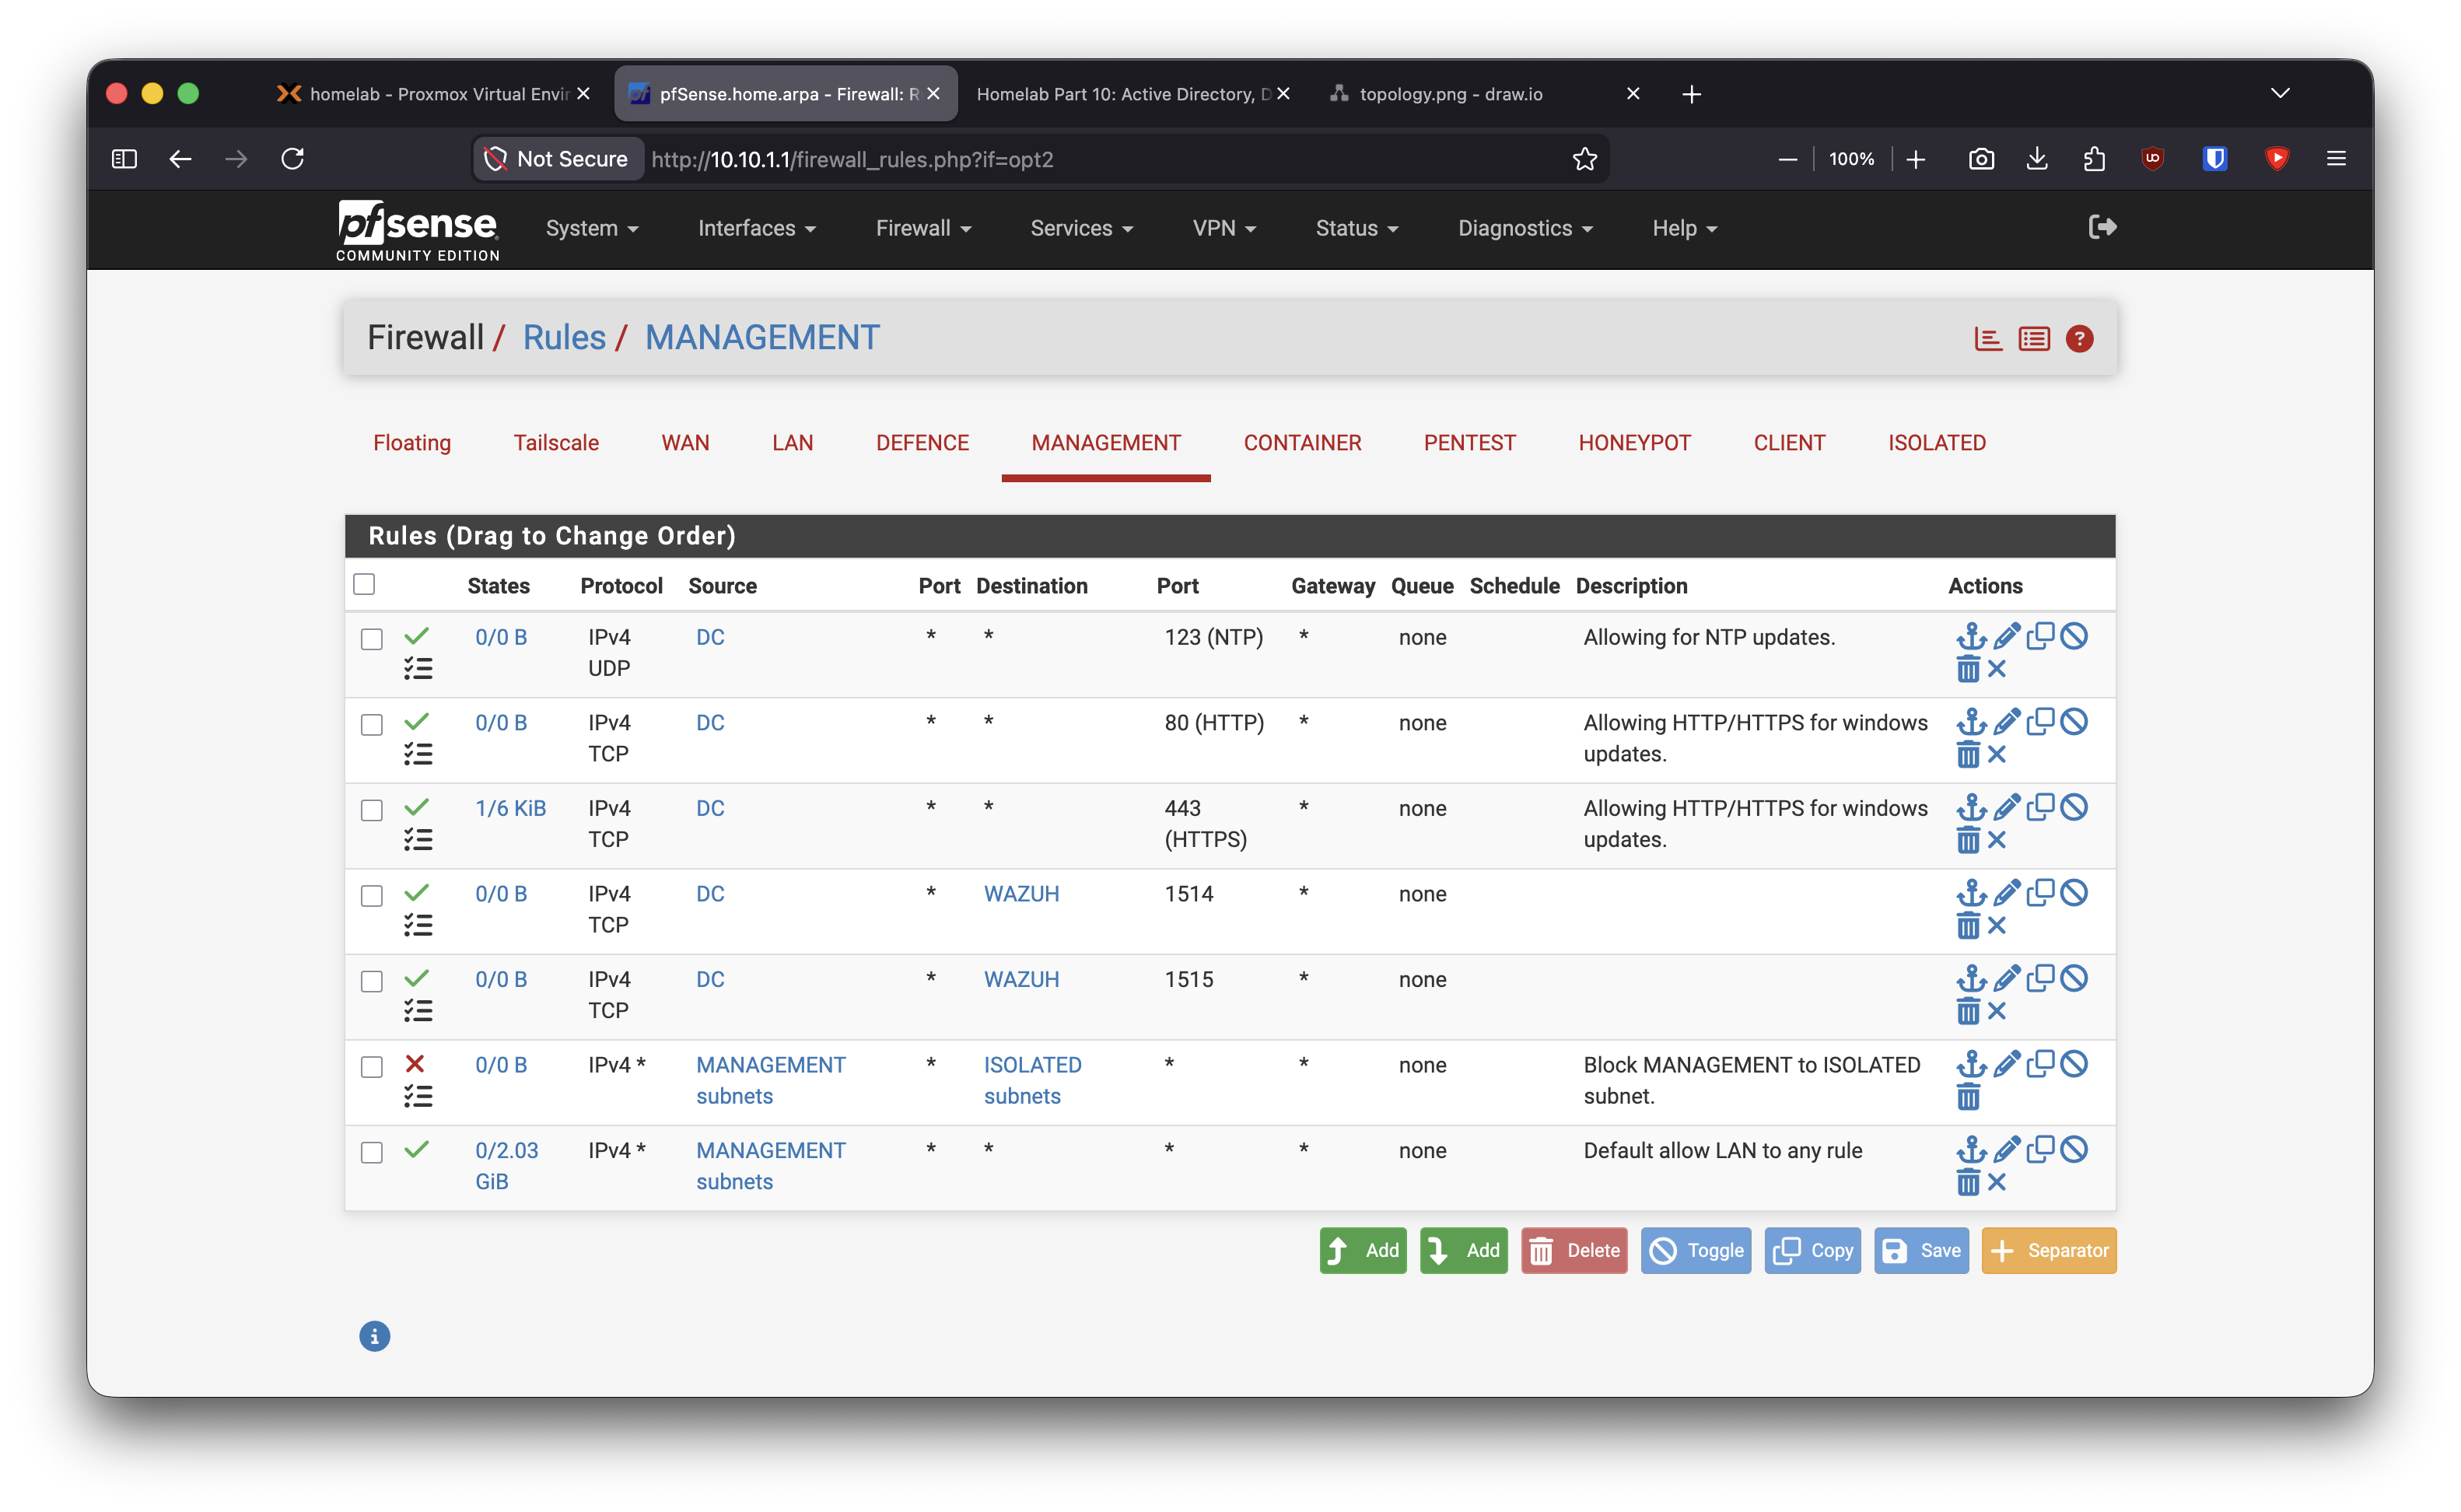The width and height of the screenshot is (2461, 1512).
Task: Click the browser address bar URL
Action: coord(852,159)
